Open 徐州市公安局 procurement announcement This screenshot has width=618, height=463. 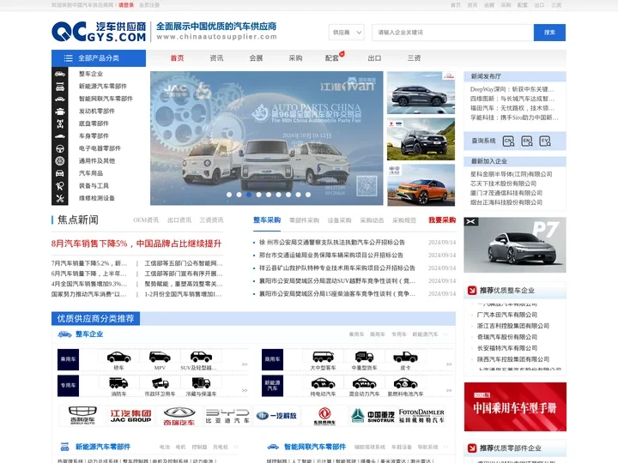tap(332, 243)
